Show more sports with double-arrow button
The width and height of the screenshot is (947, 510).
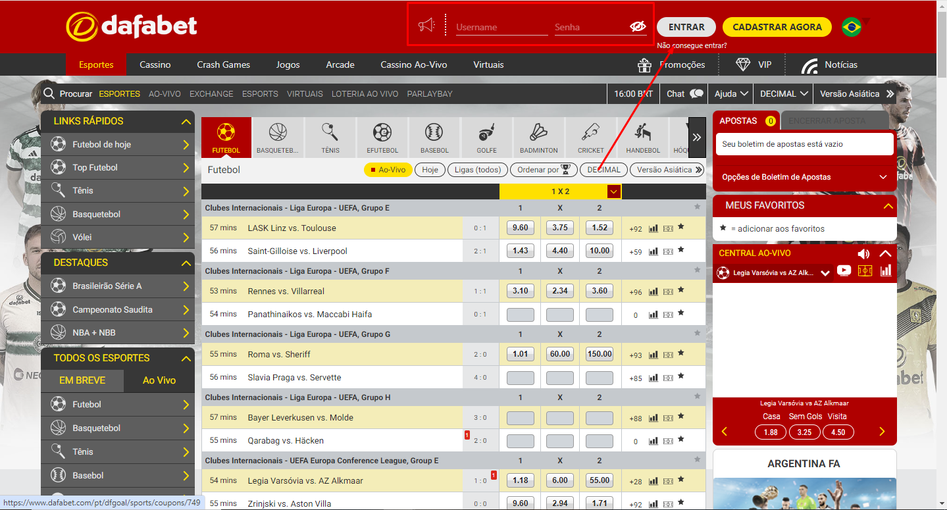click(x=697, y=138)
